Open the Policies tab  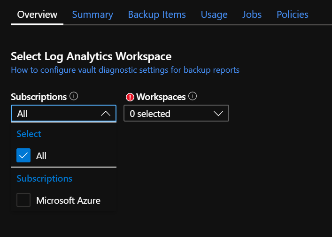pyautogui.click(x=293, y=15)
